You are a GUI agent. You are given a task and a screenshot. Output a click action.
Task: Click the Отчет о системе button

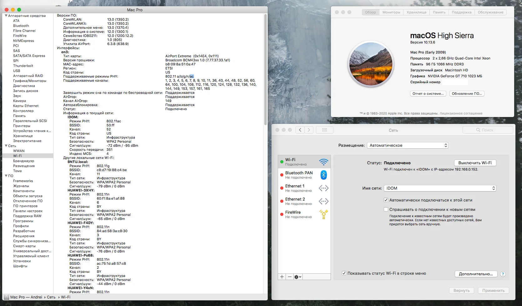click(x=428, y=94)
